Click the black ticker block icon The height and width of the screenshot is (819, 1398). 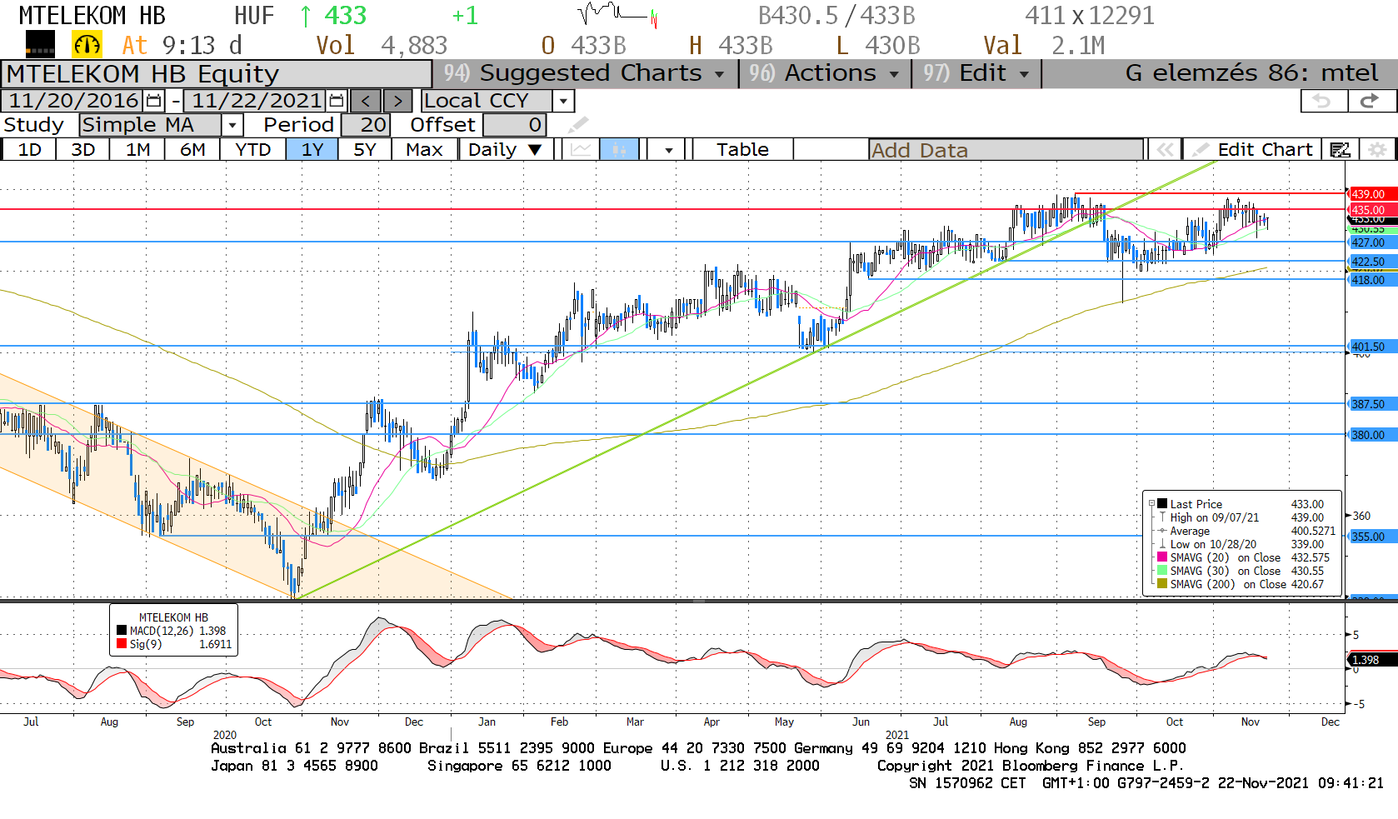[40, 44]
